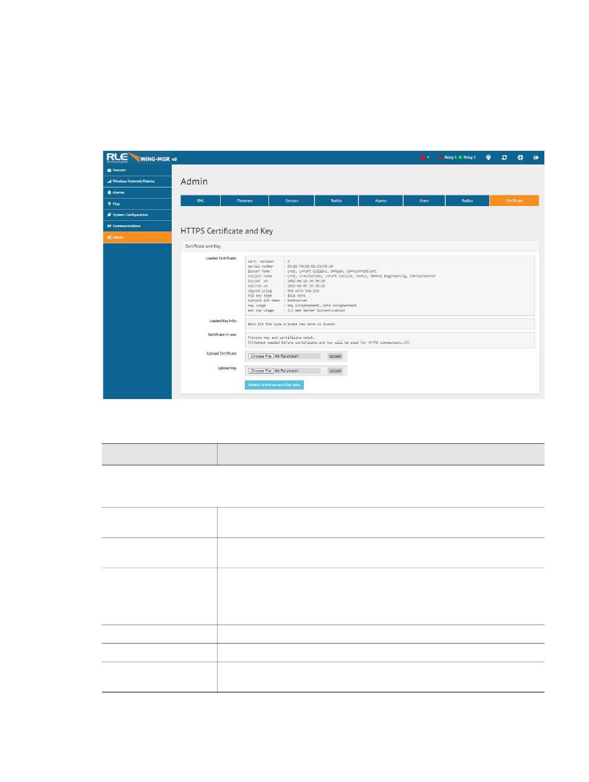Click the help lifesaver icon in header
This screenshot has height=782, width=589.
521,158
